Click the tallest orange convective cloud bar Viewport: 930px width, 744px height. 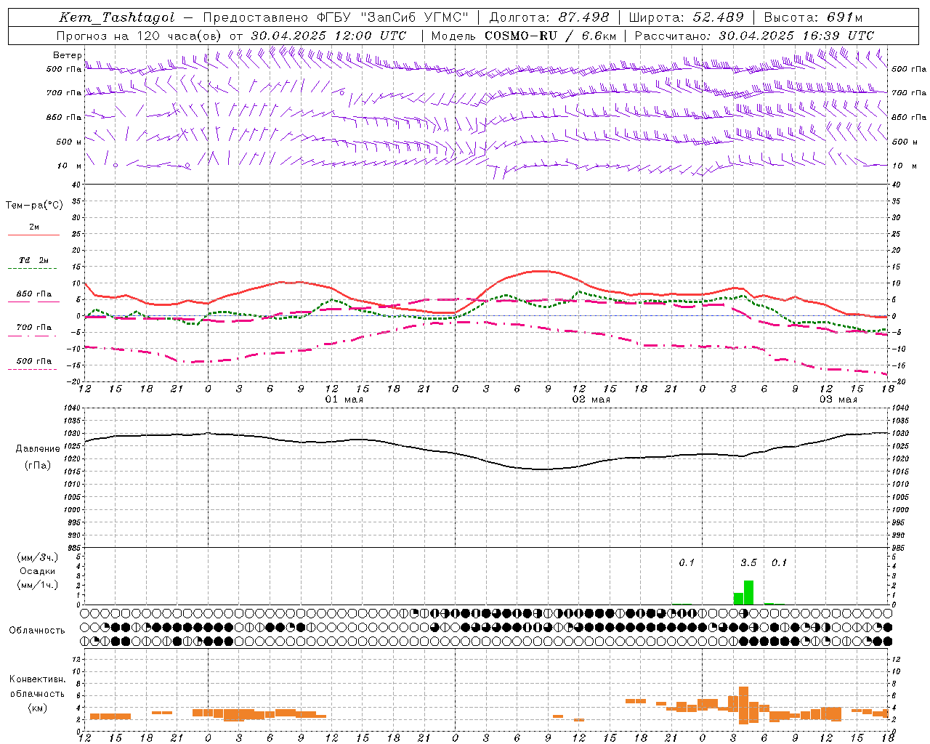743,705
